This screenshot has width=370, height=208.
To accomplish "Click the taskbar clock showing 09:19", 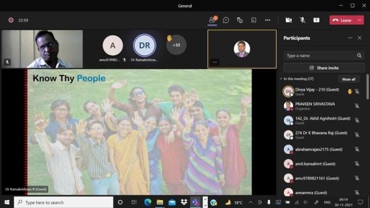I will click(343, 202).
